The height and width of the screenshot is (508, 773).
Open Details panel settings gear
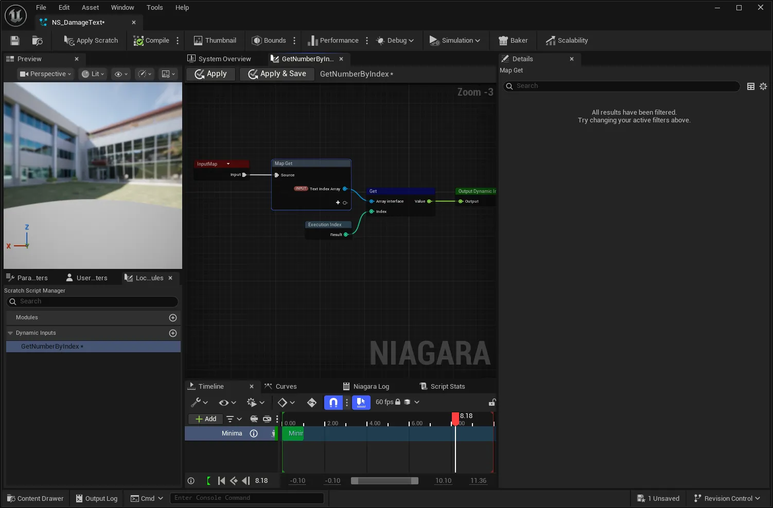coord(763,86)
